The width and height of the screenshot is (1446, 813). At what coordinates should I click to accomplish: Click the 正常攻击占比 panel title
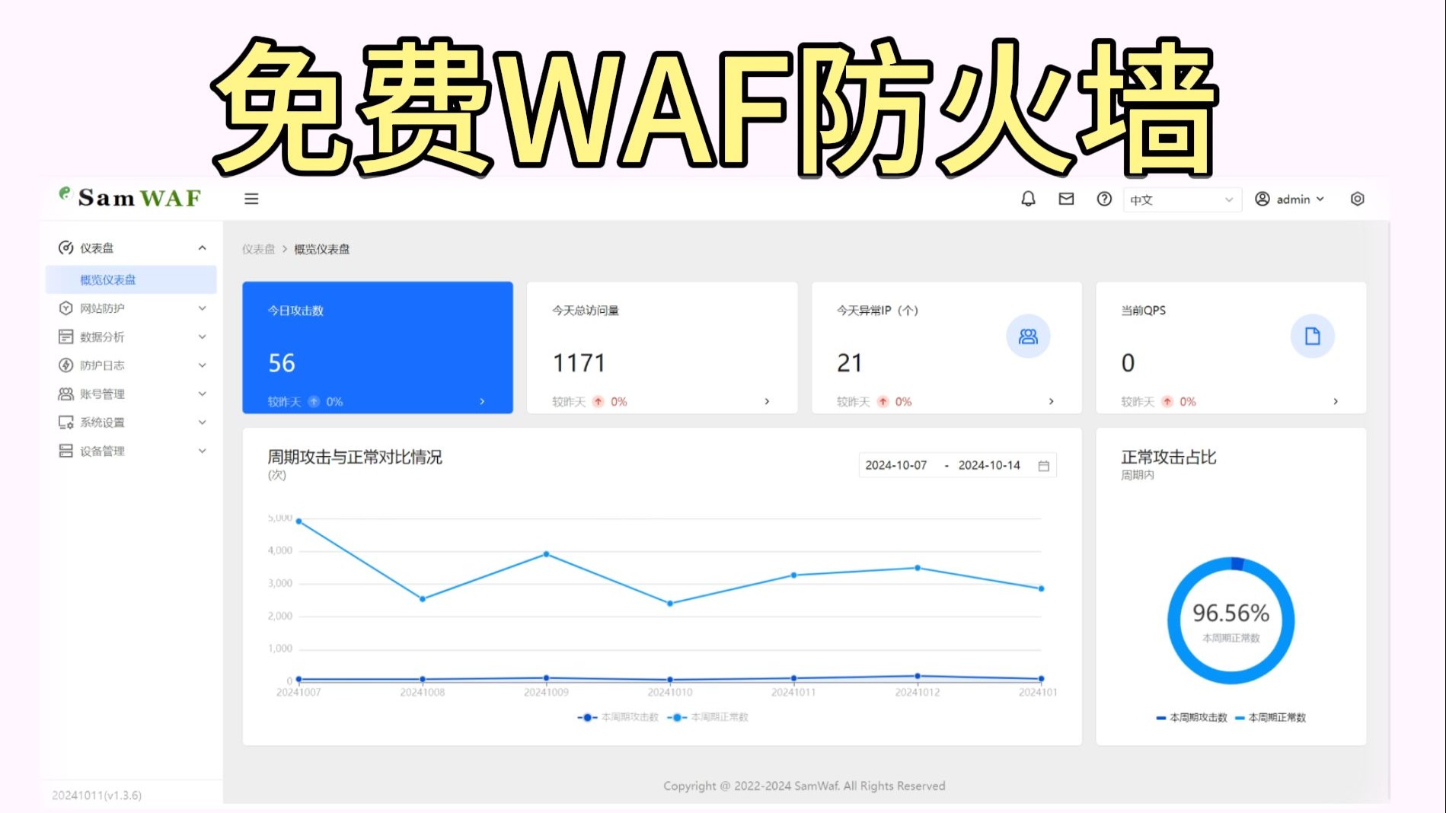click(1169, 457)
